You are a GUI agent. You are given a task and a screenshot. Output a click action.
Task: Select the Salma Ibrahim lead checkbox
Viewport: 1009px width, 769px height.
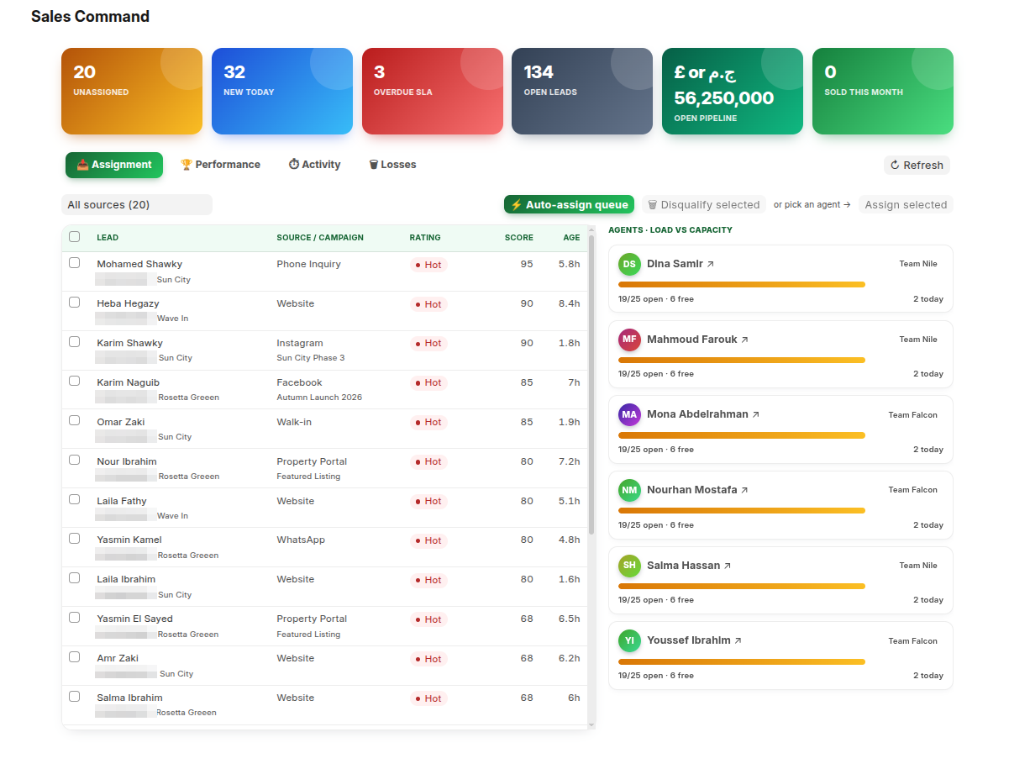click(75, 697)
